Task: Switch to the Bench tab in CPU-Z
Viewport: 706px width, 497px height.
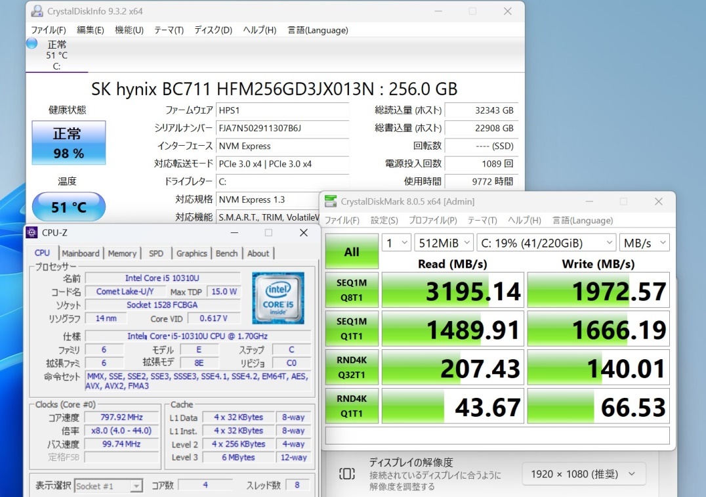Action: (x=226, y=253)
